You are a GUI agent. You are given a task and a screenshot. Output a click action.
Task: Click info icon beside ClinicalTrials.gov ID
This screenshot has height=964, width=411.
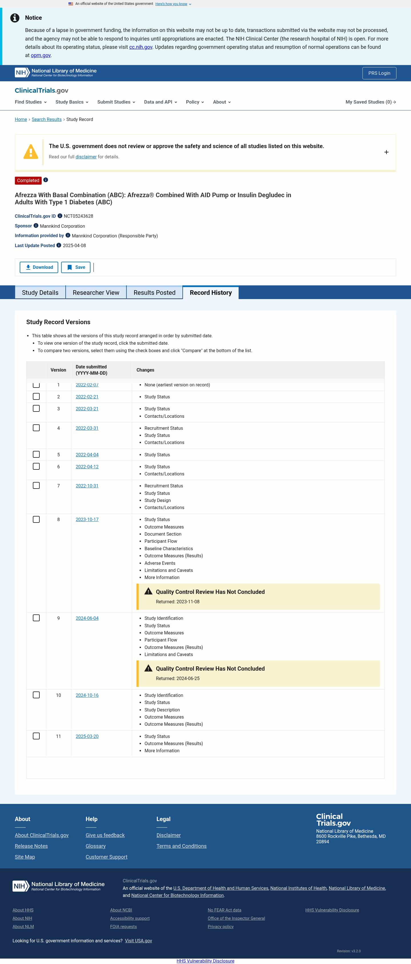[x=60, y=216]
